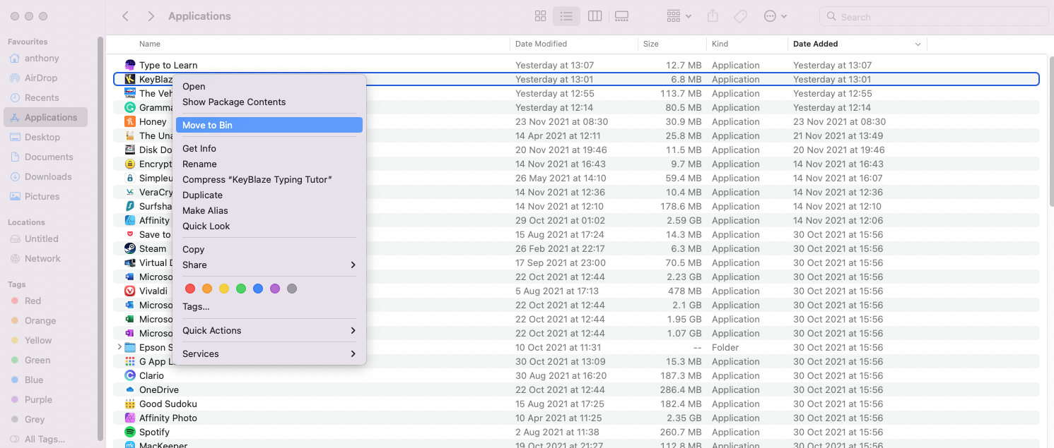Toggle Date Added column sort order
1054x448 pixels.
tap(857, 44)
